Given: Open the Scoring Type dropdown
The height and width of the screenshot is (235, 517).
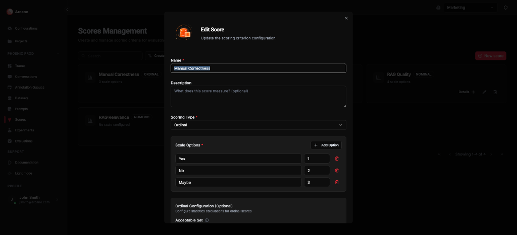Looking at the screenshot, I should pyautogui.click(x=258, y=125).
